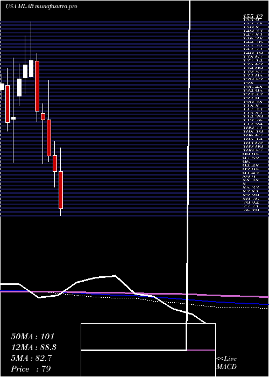Click the "12MA : 88.3" value
The image size is (269, 377).
[33, 347]
